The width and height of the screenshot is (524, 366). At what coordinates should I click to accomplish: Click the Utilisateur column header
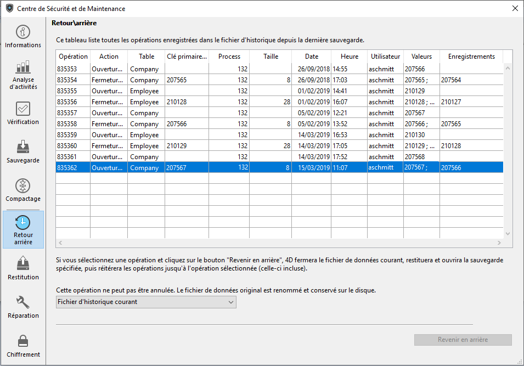tap(385, 57)
